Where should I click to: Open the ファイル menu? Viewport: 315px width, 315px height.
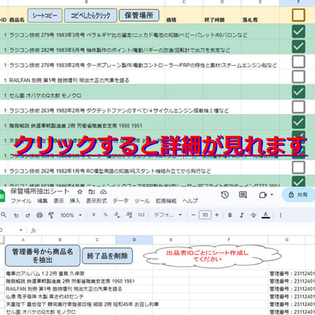(x=21, y=201)
